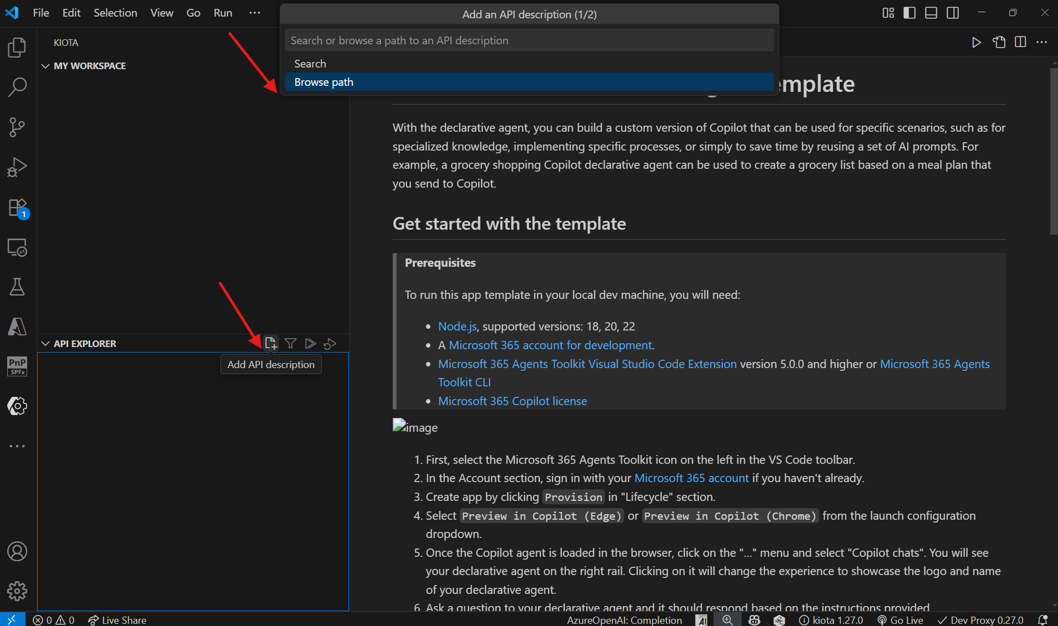Open the Run and Debug view
The width and height of the screenshot is (1058, 626).
17,167
